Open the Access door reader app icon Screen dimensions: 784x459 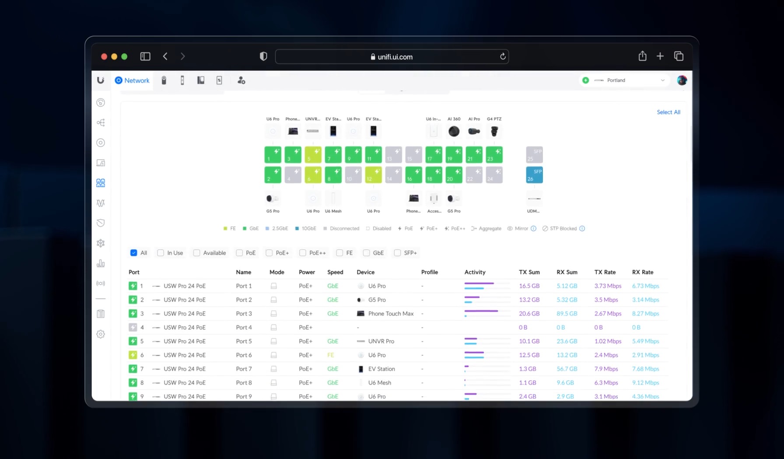(x=182, y=80)
